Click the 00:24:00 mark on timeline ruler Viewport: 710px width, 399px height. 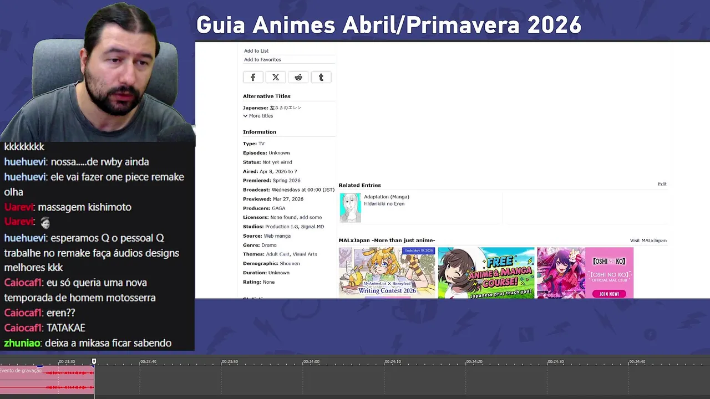pyautogui.click(x=311, y=361)
